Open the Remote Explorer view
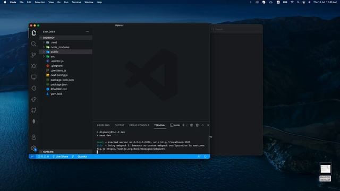The height and width of the screenshot is (191, 340). click(34, 77)
